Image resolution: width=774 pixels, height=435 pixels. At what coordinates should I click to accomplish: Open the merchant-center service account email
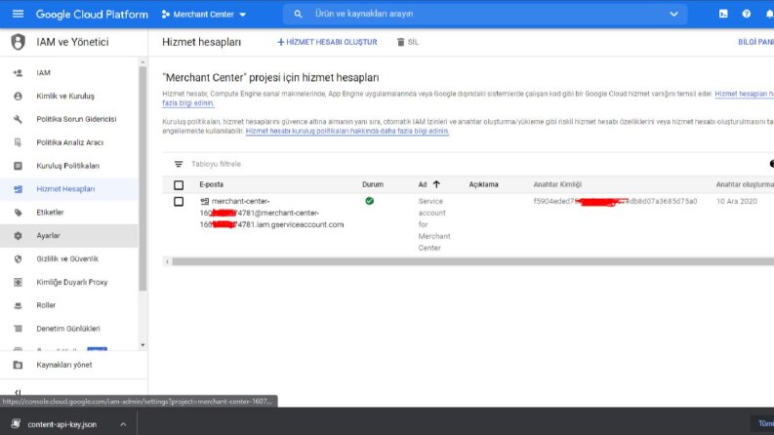(x=271, y=213)
